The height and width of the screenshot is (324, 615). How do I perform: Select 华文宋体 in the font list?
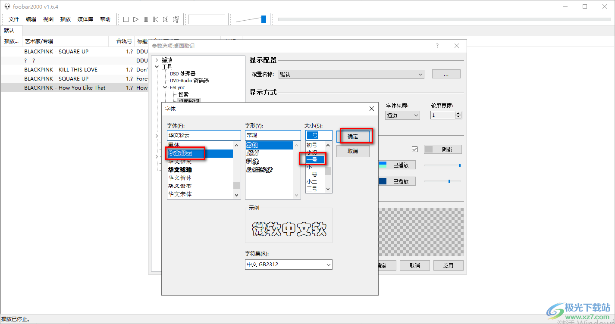200,194
